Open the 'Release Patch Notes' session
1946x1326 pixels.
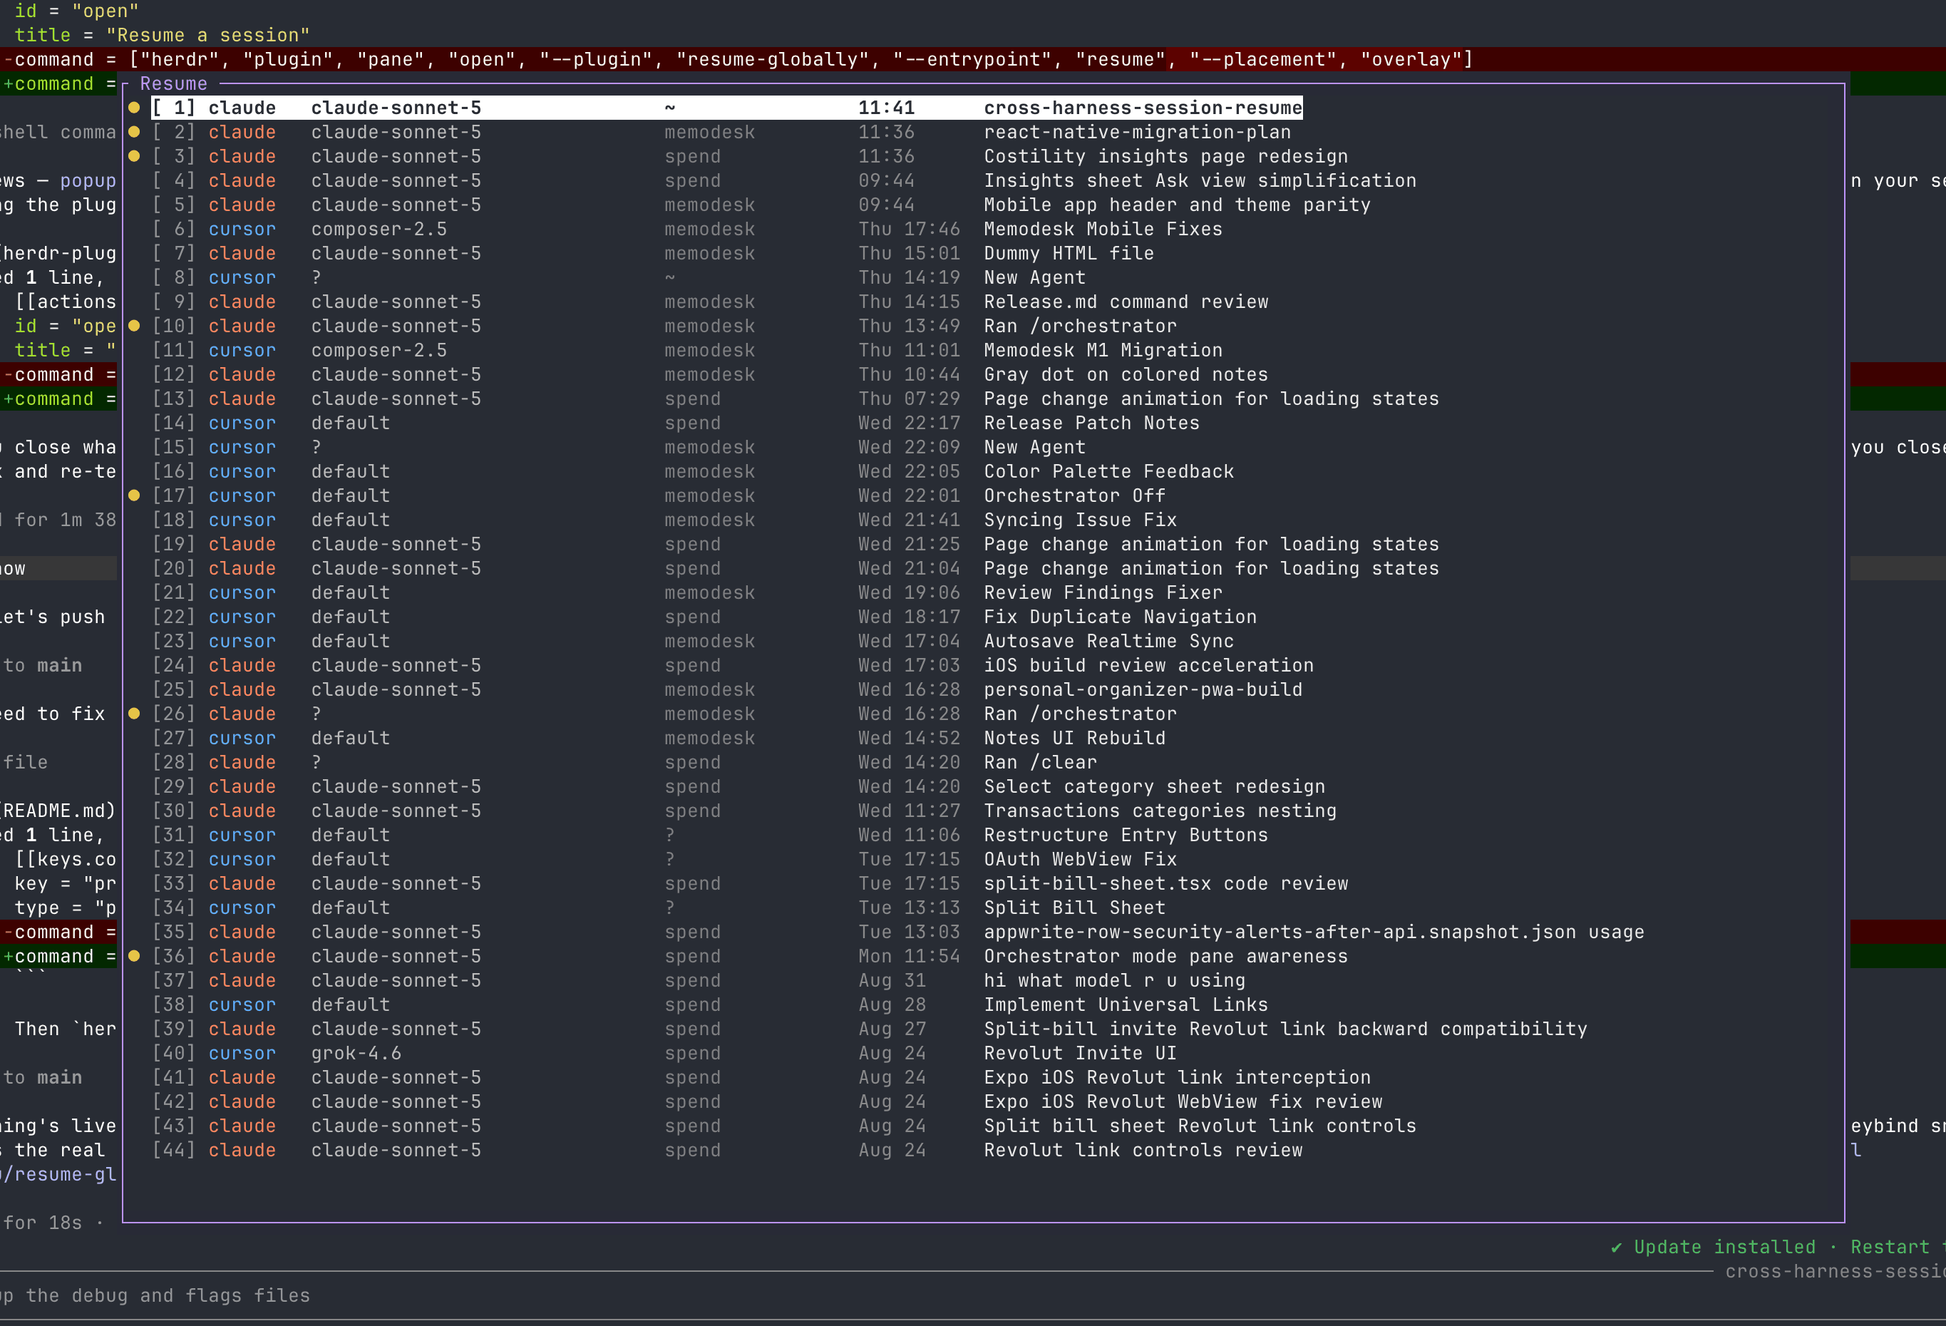tap(676, 424)
